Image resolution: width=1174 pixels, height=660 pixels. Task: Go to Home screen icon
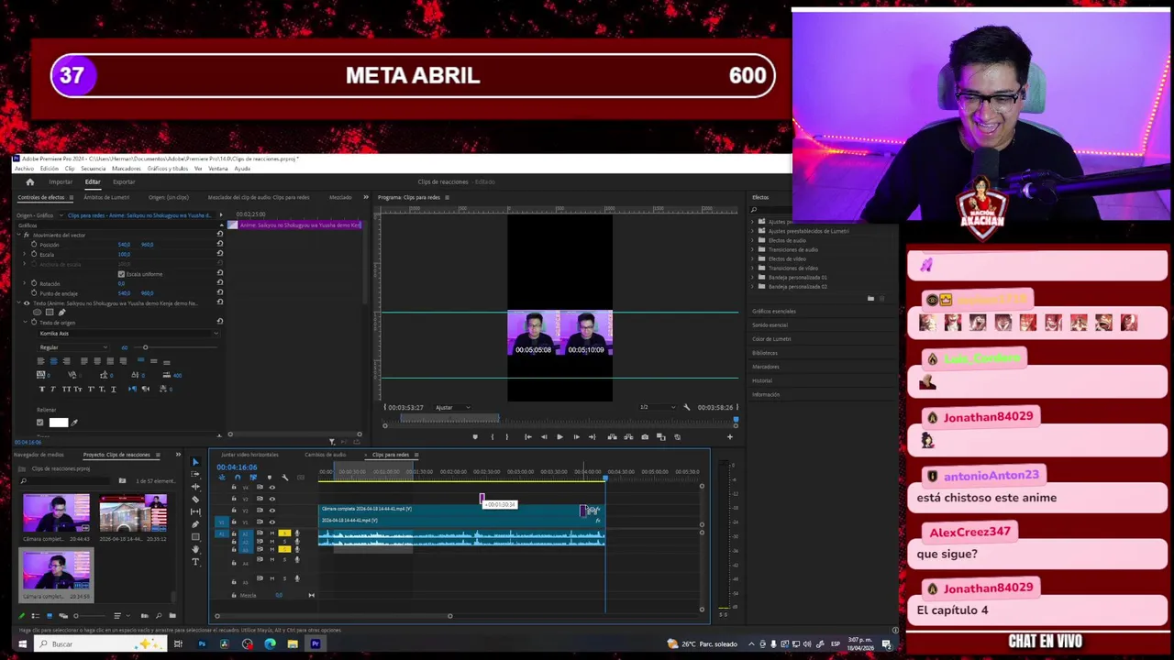tap(29, 181)
